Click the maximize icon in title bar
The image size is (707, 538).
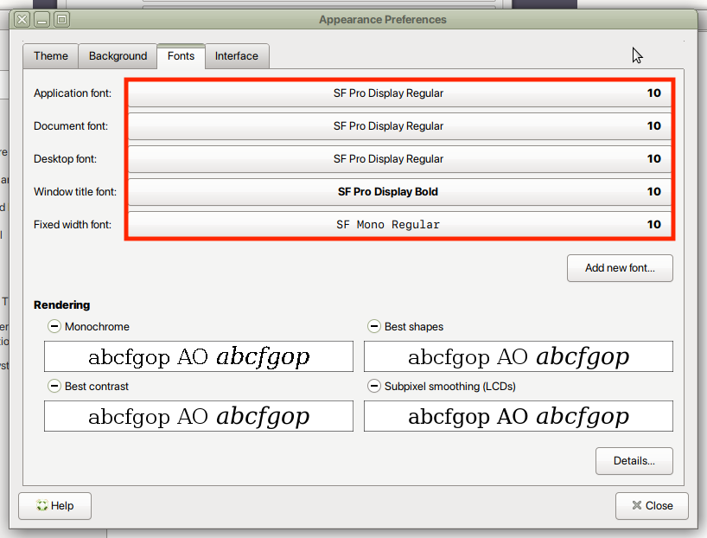coord(61,19)
